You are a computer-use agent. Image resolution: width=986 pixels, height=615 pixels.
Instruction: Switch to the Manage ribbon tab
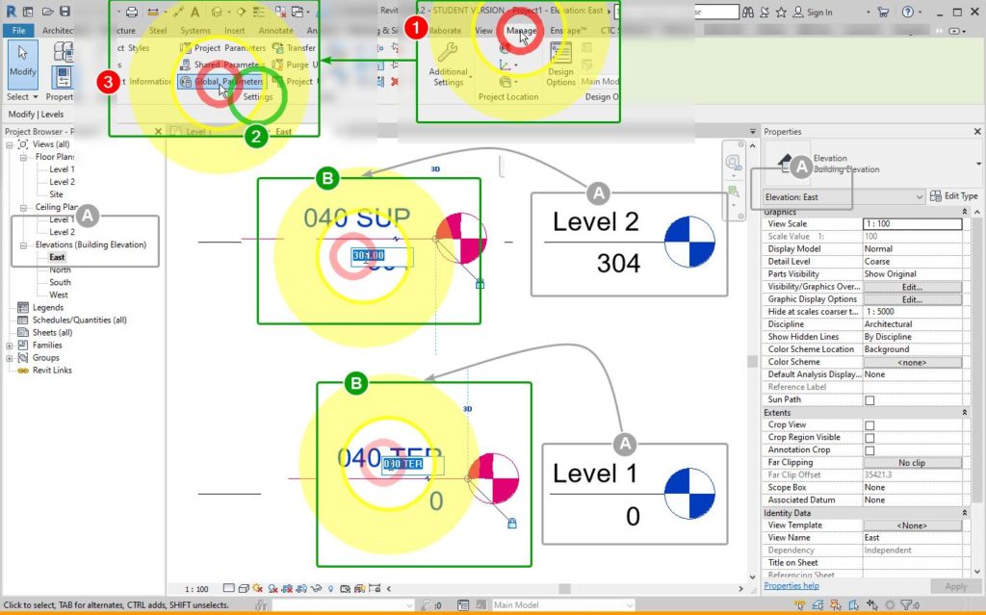pos(522,31)
